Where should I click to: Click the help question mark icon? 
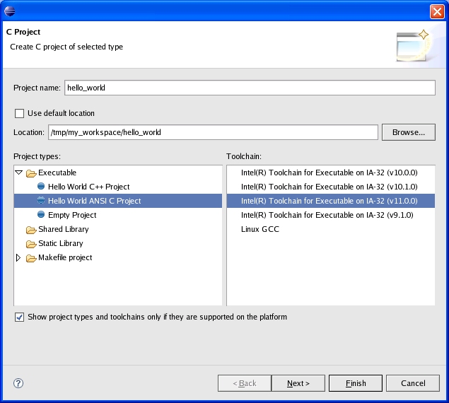coord(18,383)
